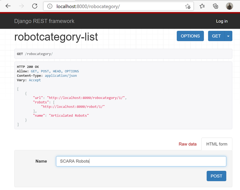240x190 pixels.
Task: Expand the GET format dropdown arrow
Action: coord(228,36)
